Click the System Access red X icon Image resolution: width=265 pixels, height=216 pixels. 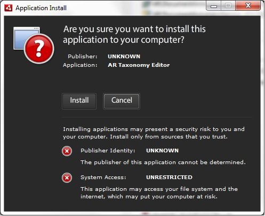67,178
